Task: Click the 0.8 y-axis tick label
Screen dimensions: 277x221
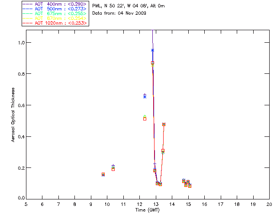Action: pos(21,74)
